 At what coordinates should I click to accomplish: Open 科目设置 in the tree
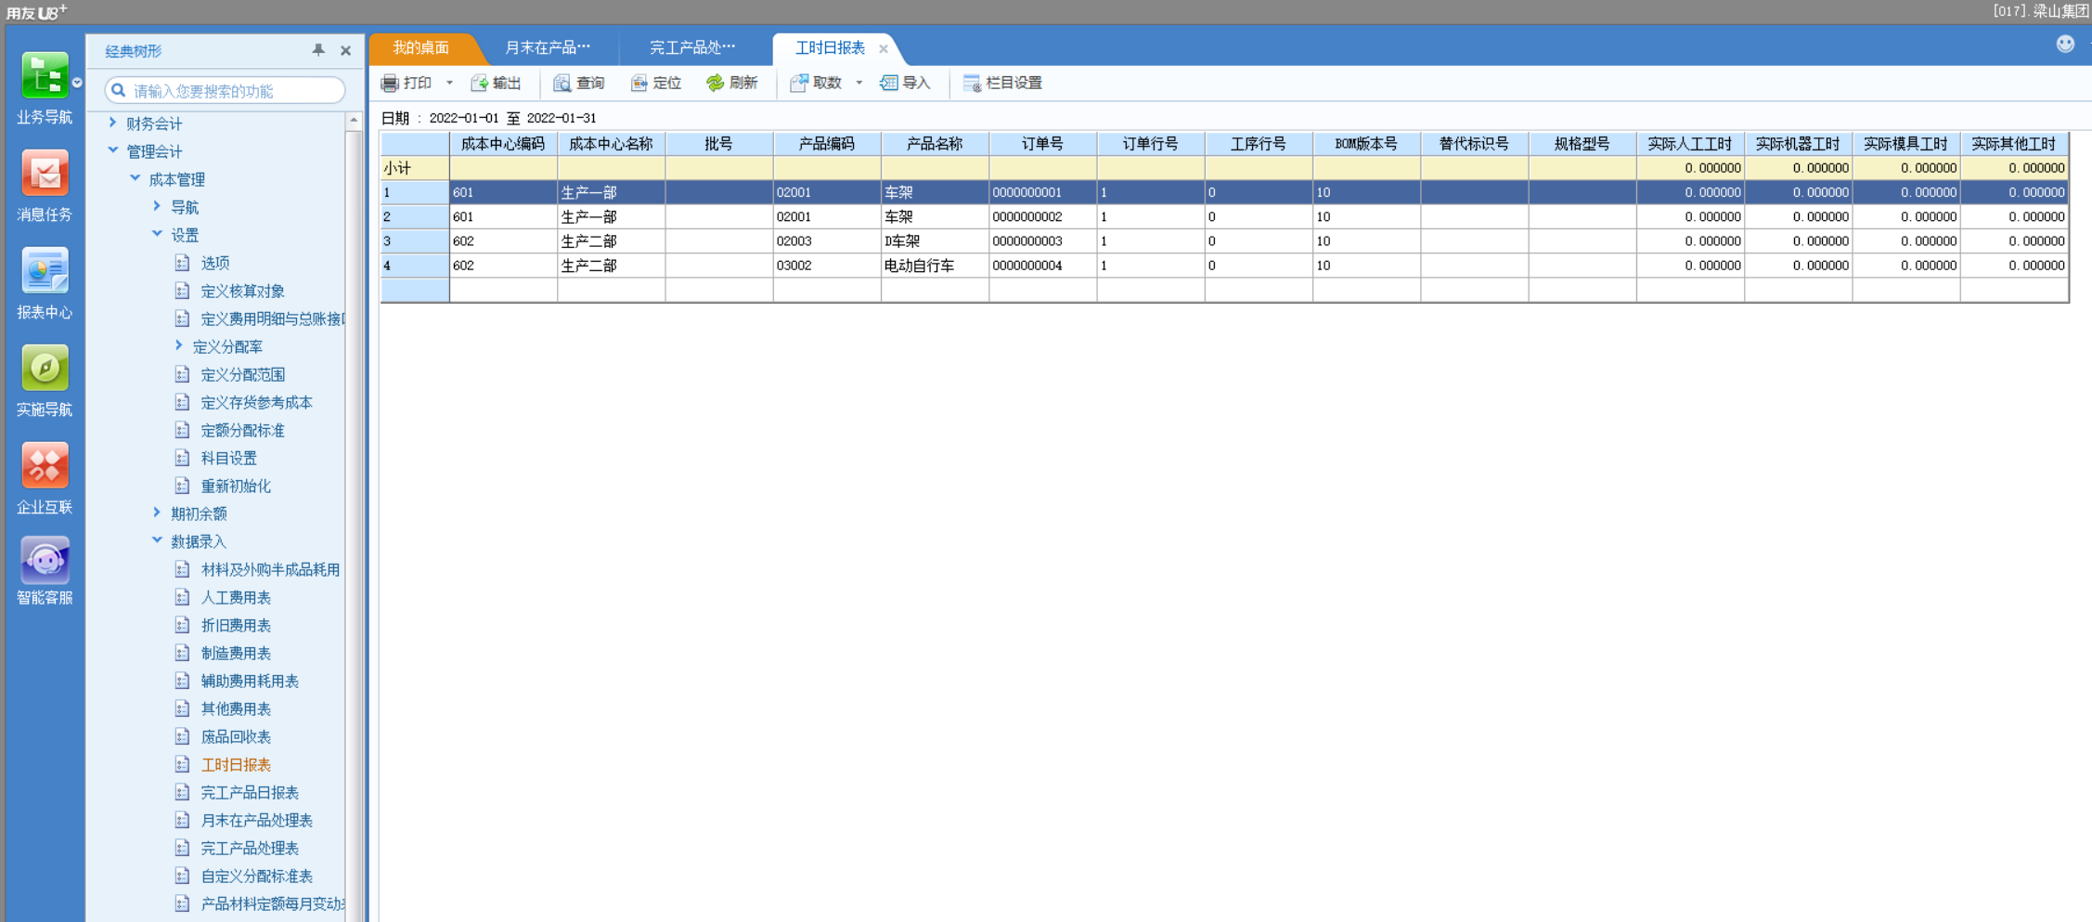coord(229,458)
